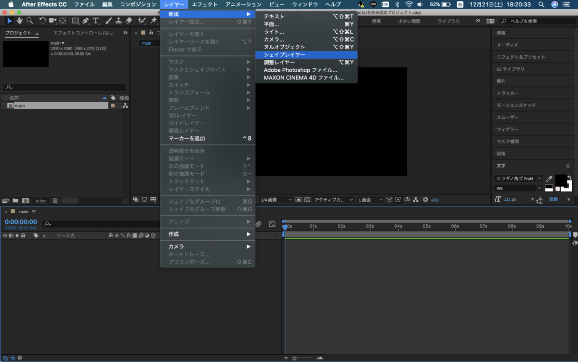Toggle the graph editor button in timeline
This screenshot has height=362, width=578.
pos(272,224)
